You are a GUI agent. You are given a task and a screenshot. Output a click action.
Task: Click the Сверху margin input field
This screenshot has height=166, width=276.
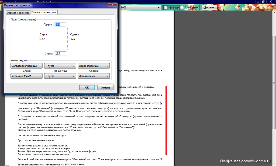click(60, 24)
